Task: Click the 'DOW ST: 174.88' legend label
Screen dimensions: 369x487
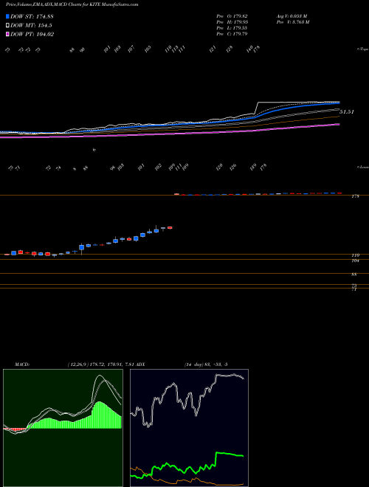Action: click(32, 16)
